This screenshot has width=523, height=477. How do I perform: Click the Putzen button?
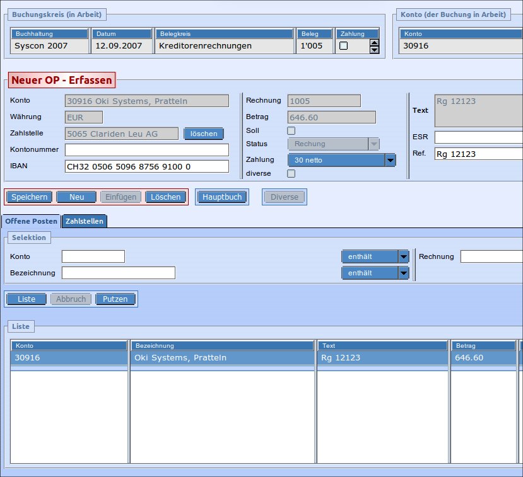[115, 299]
